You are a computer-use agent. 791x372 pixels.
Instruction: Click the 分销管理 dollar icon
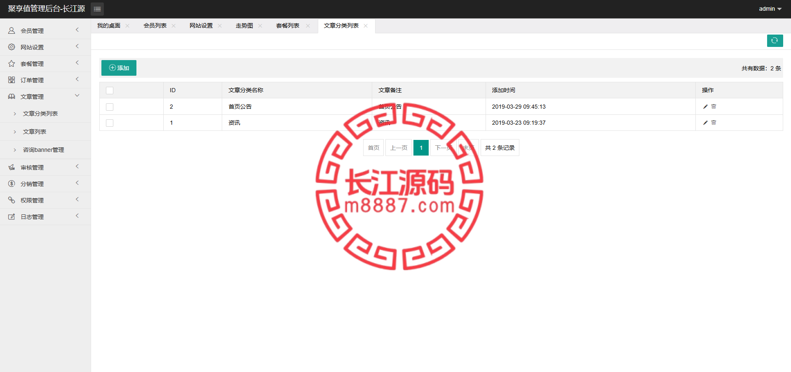(12, 184)
